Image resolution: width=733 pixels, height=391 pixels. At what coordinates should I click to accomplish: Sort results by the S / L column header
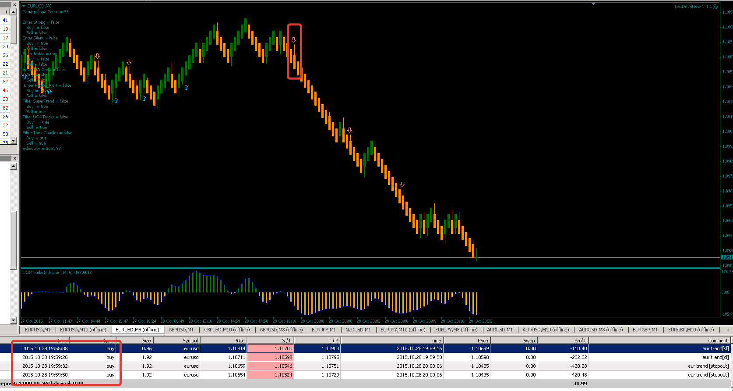click(270, 341)
